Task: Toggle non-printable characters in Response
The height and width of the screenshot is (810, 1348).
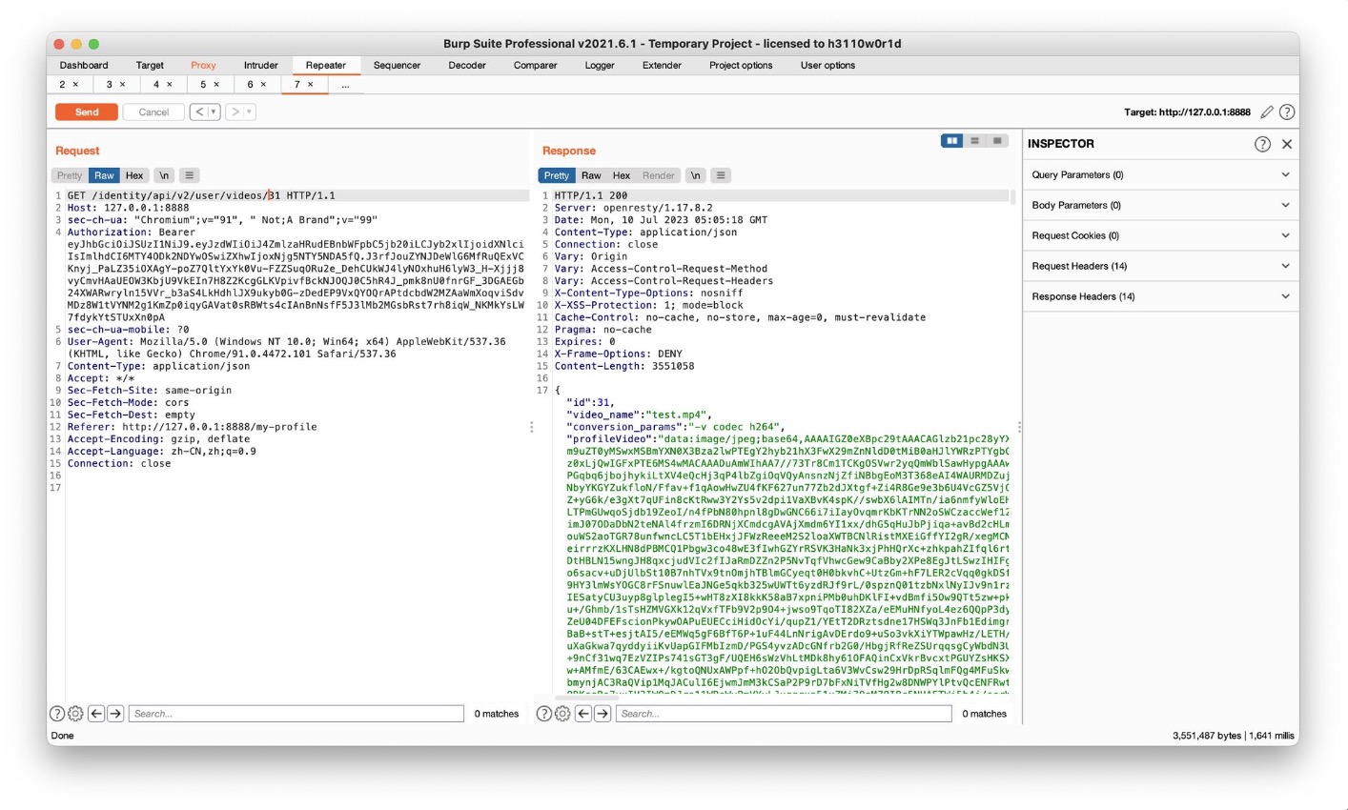Action: click(x=696, y=175)
